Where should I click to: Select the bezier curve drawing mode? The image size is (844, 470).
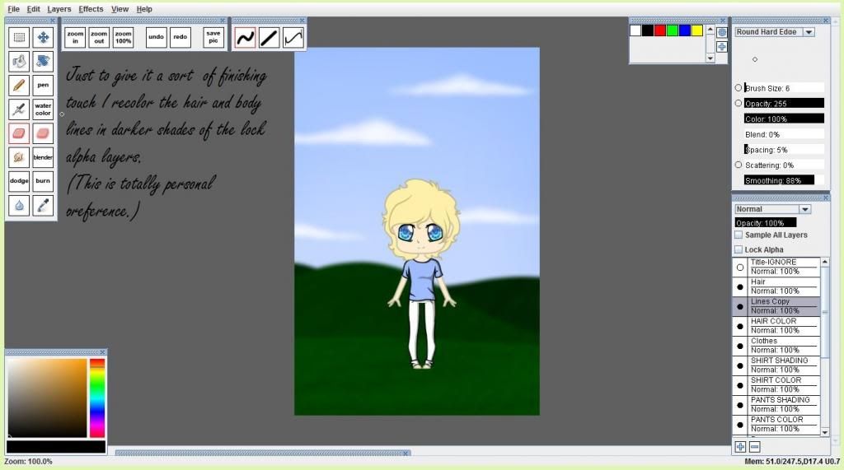pos(293,37)
